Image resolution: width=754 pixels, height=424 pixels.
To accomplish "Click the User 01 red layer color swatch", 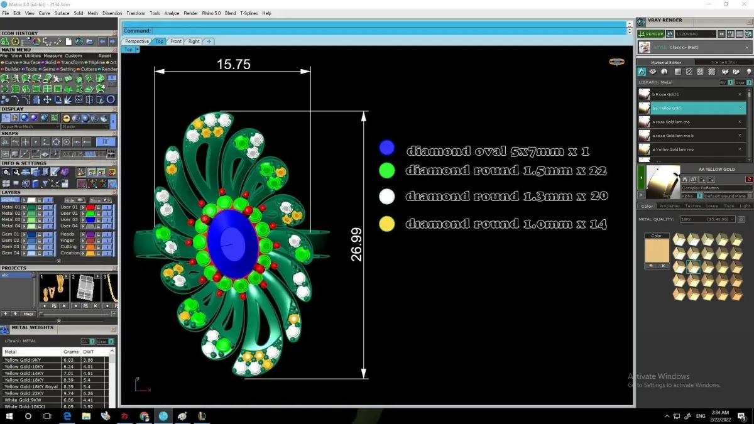I will coord(90,207).
